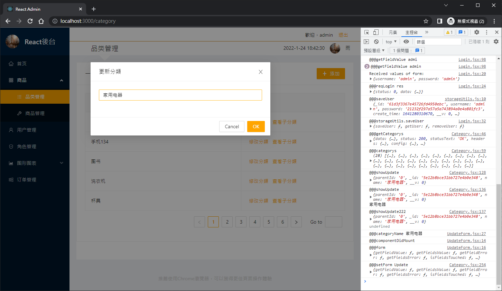Select the DevTools inspect element tool
The height and width of the screenshot is (291, 502).
(x=367, y=32)
